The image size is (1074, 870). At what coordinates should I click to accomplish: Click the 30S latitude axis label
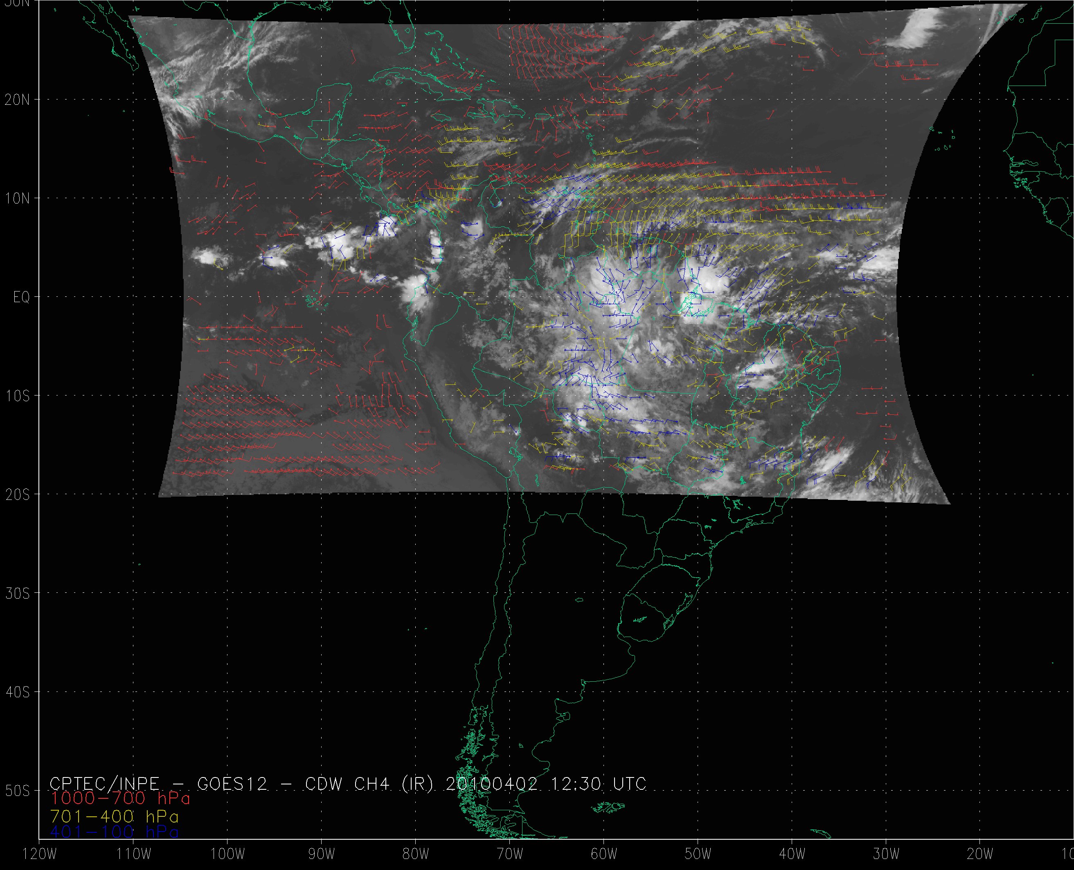click(x=17, y=593)
